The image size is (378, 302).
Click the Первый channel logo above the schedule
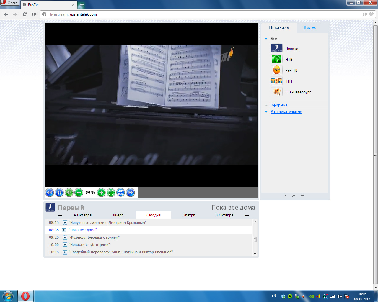(50, 207)
